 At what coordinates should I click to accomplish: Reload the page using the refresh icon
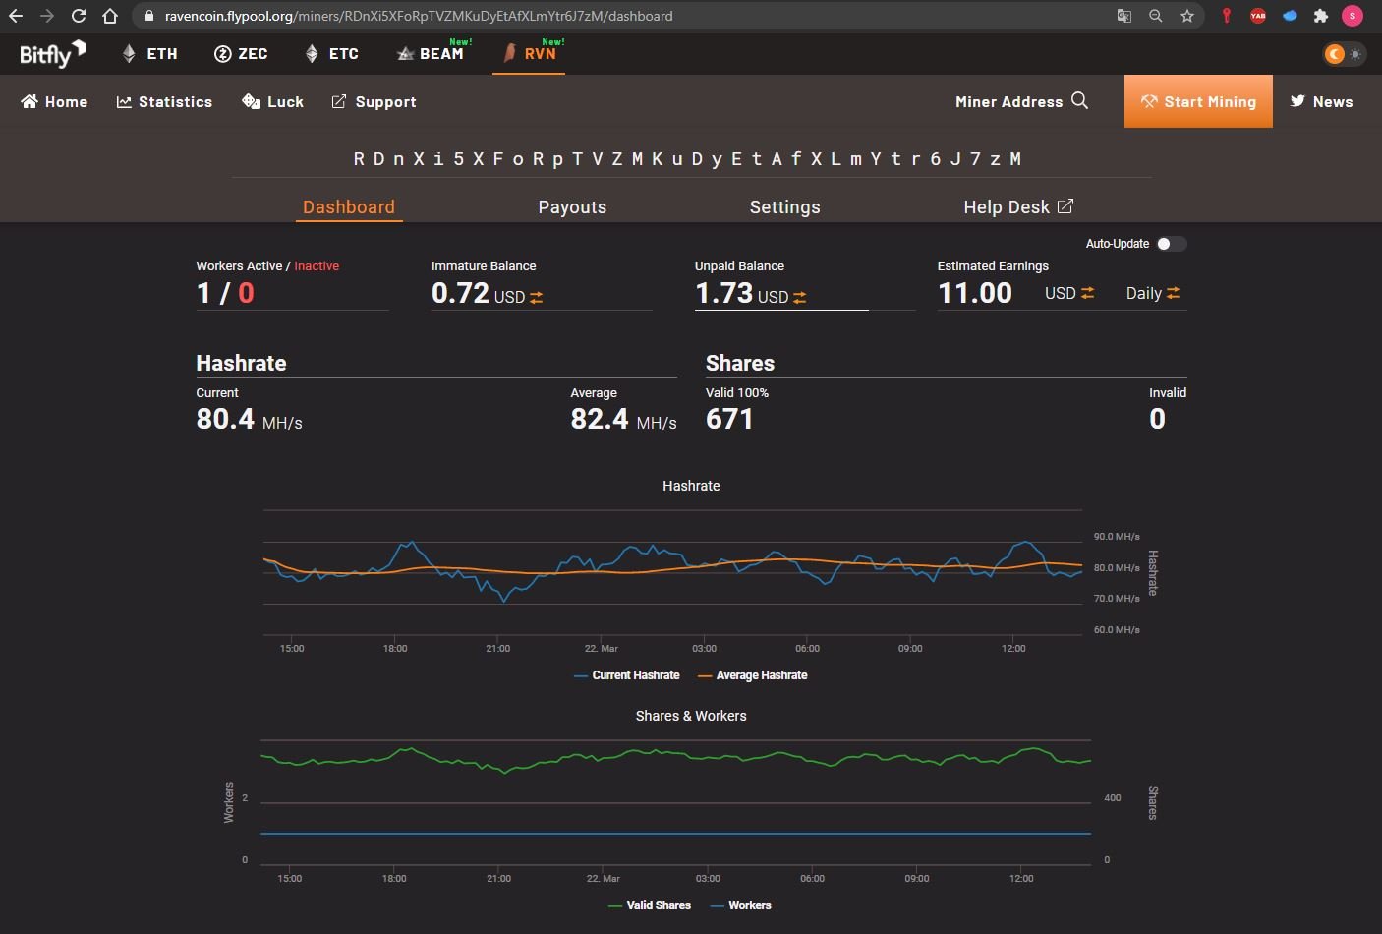point(79,16)
